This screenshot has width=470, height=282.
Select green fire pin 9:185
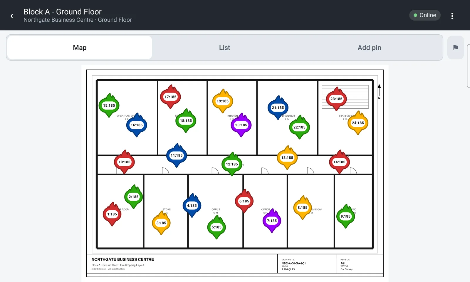coord(345,216)
